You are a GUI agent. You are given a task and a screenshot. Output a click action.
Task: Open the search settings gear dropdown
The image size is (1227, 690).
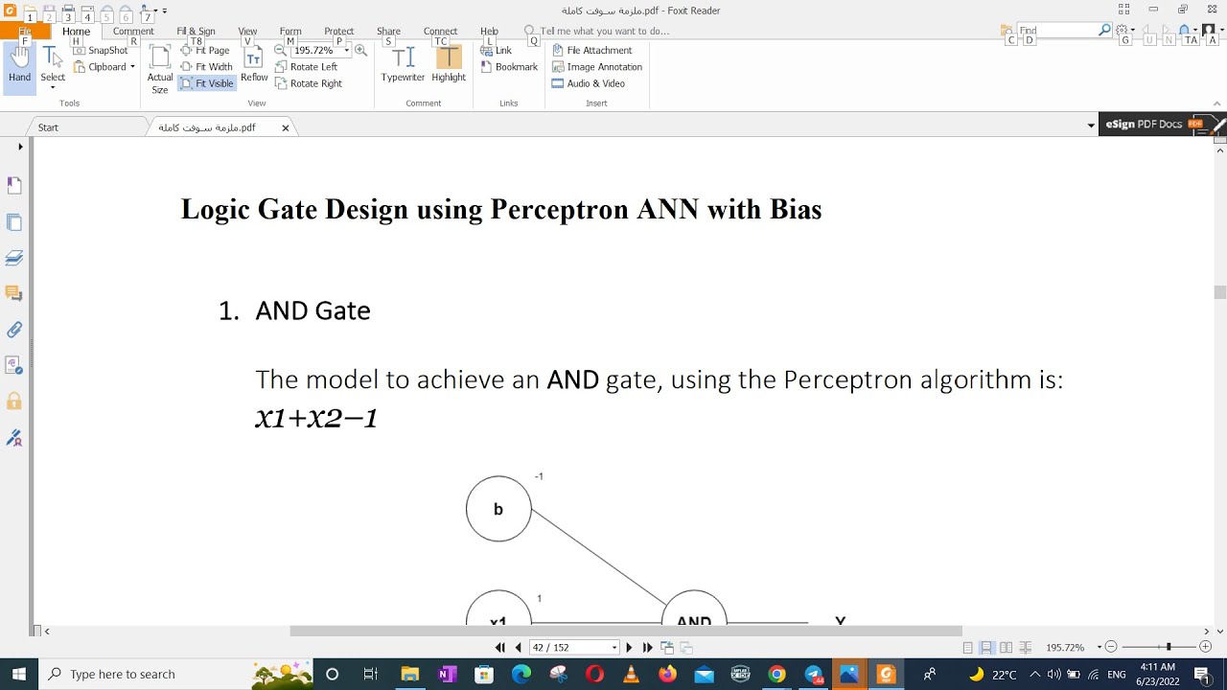click(x=1123, y=31)
